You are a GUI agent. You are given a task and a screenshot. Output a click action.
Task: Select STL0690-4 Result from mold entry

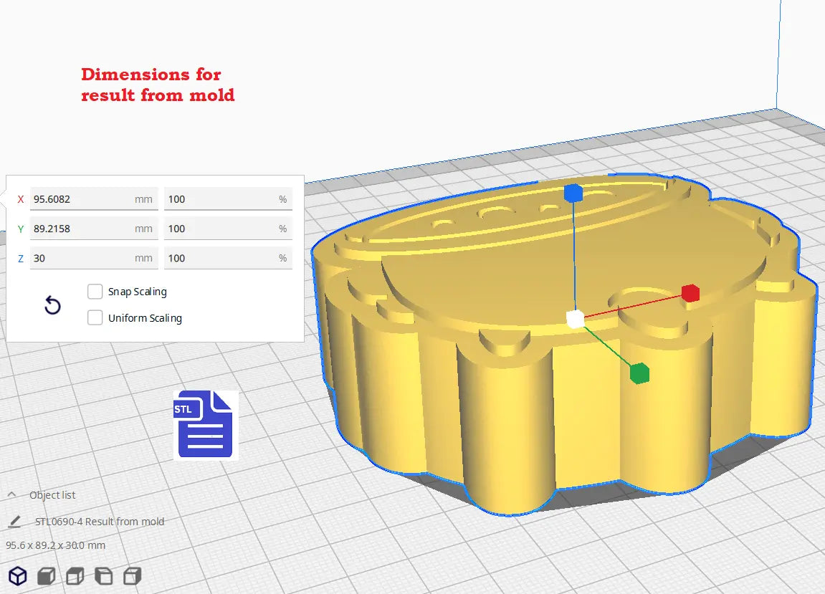point(100,522)
